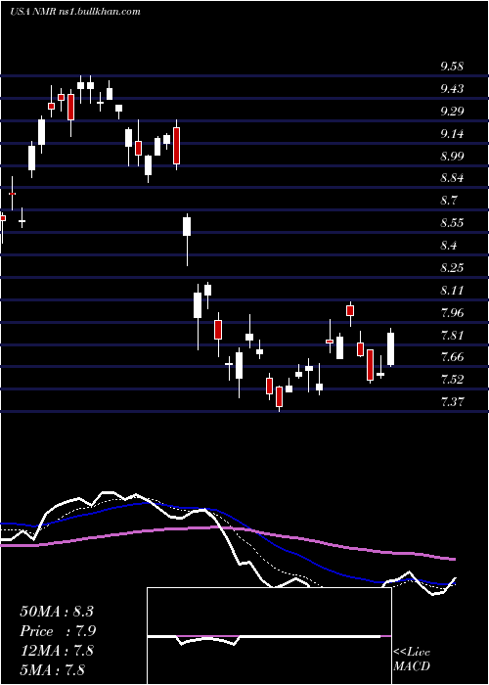
Task: Click the '<<Live MACD' label
Action: [412, 660]
